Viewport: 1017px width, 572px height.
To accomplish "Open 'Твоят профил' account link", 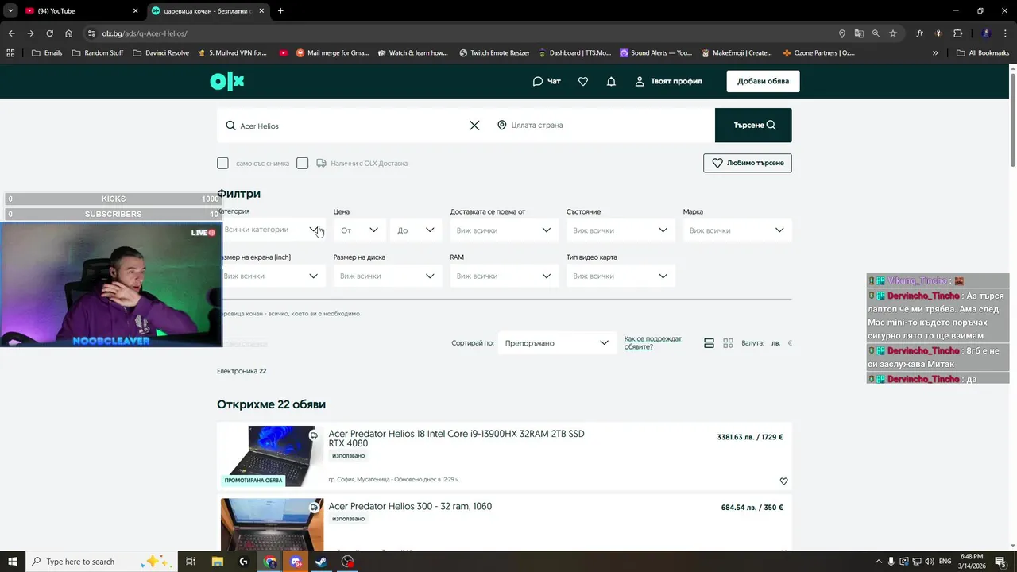I will point(668,81).
